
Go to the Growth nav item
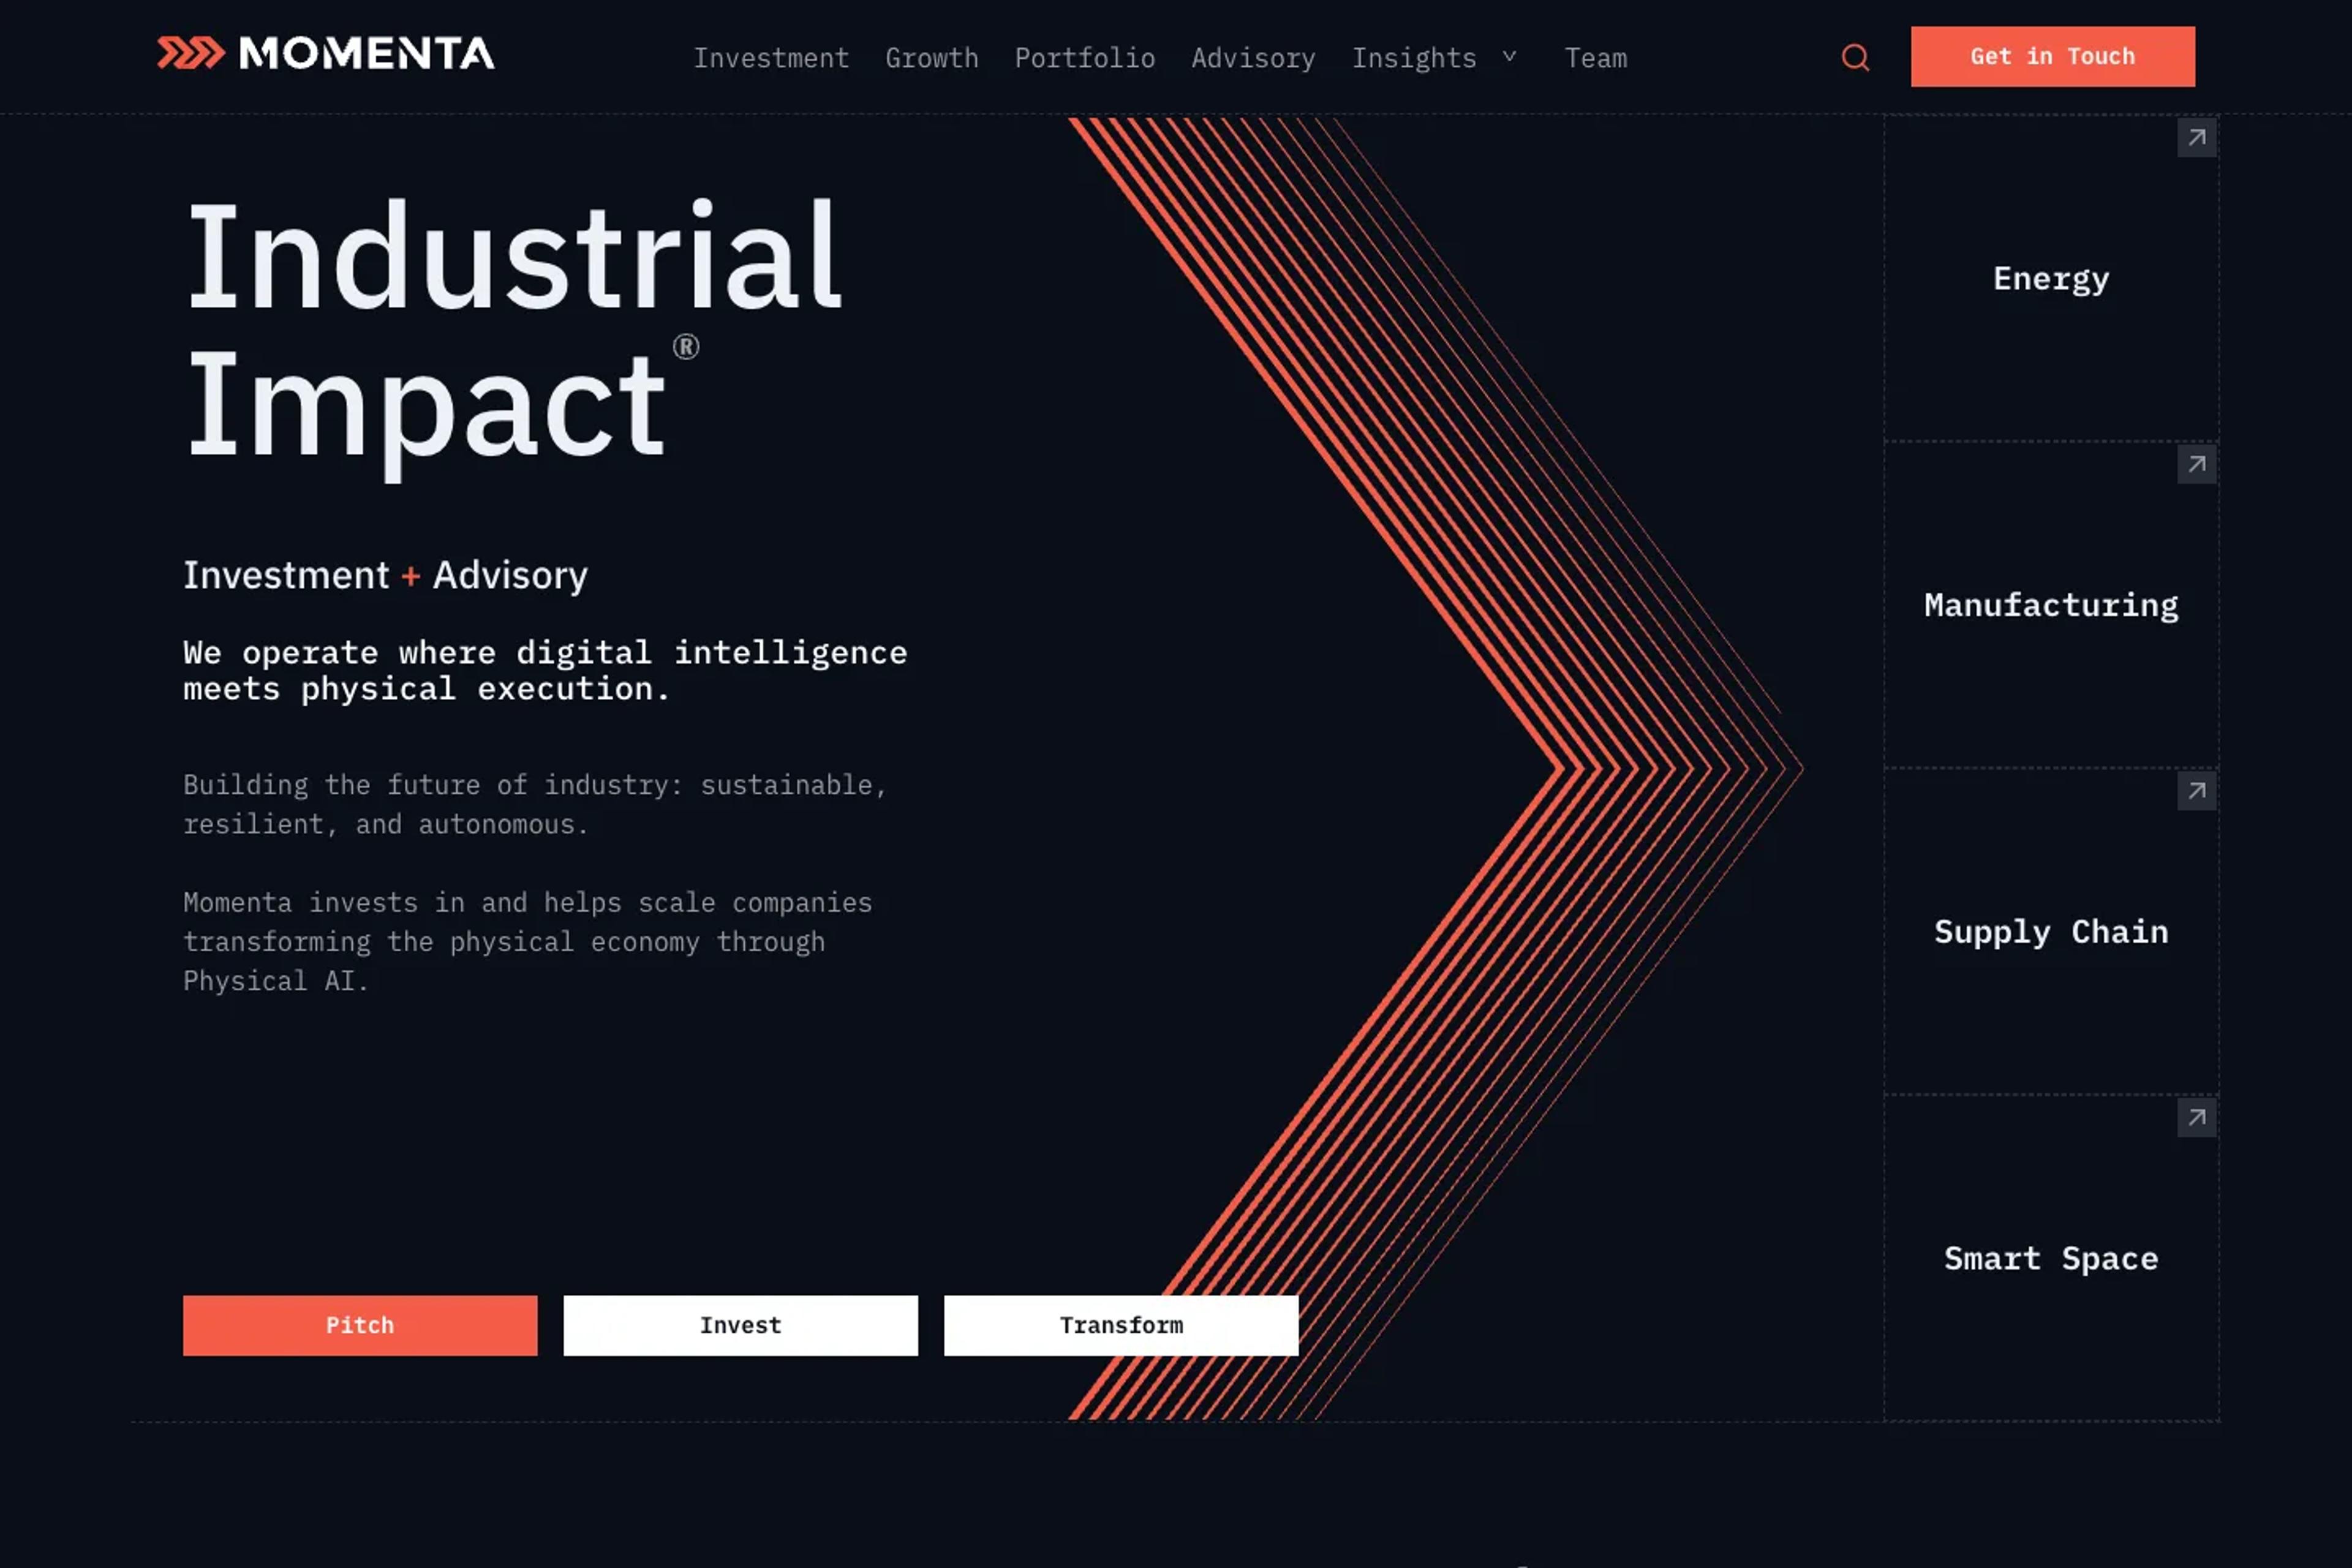coord(931,58)
